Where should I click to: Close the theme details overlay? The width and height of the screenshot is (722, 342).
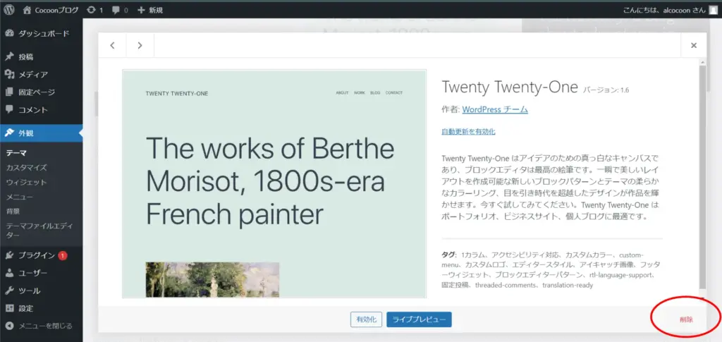click(694, 45)
